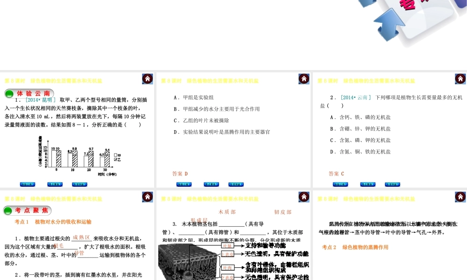Select option A. 含钙、铁、磷的无机盐
Viewport: 467px width, 280px height.
click(361, 117)
